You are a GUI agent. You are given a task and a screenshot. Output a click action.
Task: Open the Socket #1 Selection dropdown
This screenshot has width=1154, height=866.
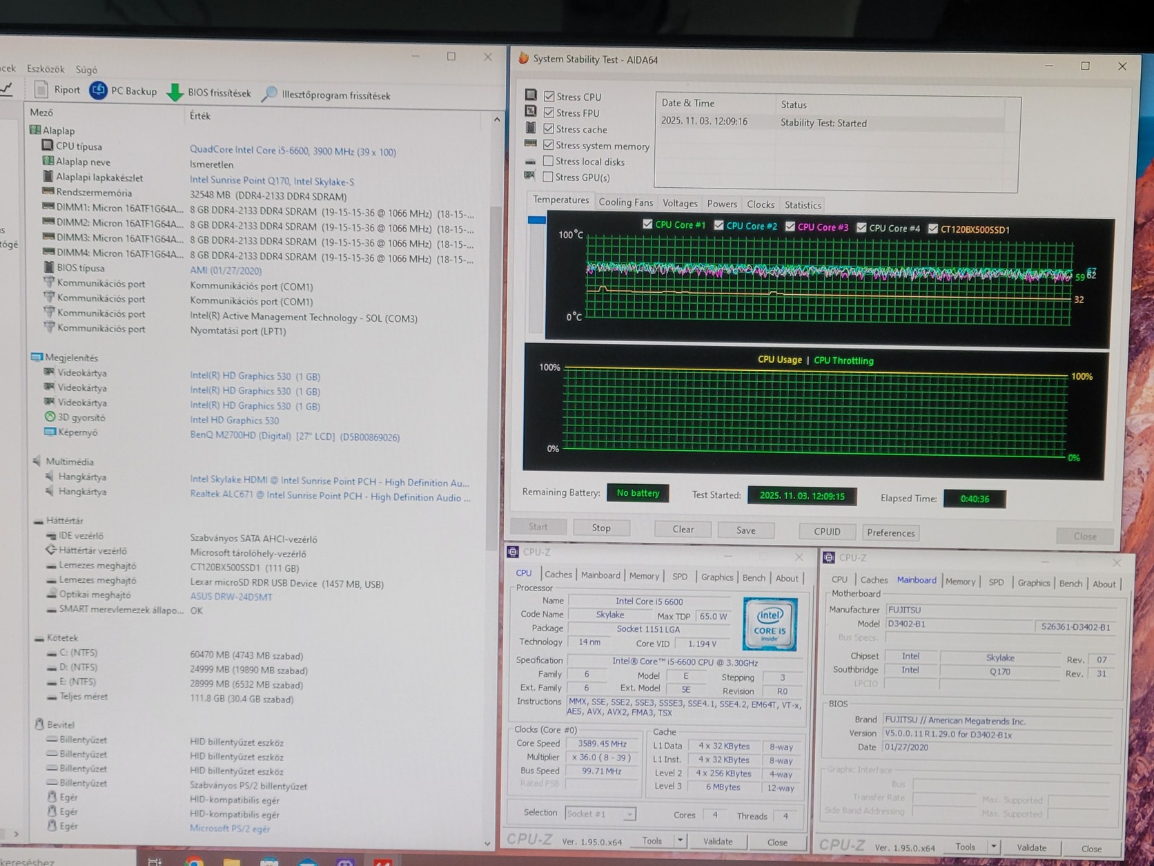[x=600, y=814]
